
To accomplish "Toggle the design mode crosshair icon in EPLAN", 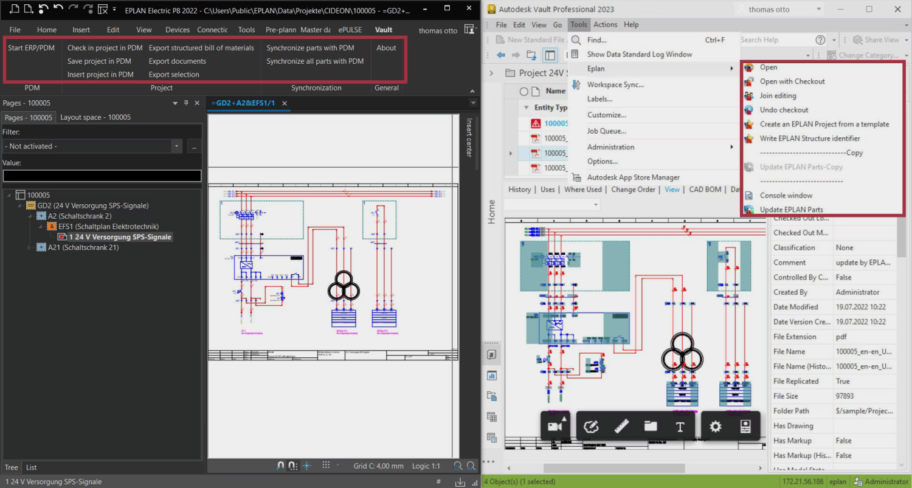I will pos(307,466).
